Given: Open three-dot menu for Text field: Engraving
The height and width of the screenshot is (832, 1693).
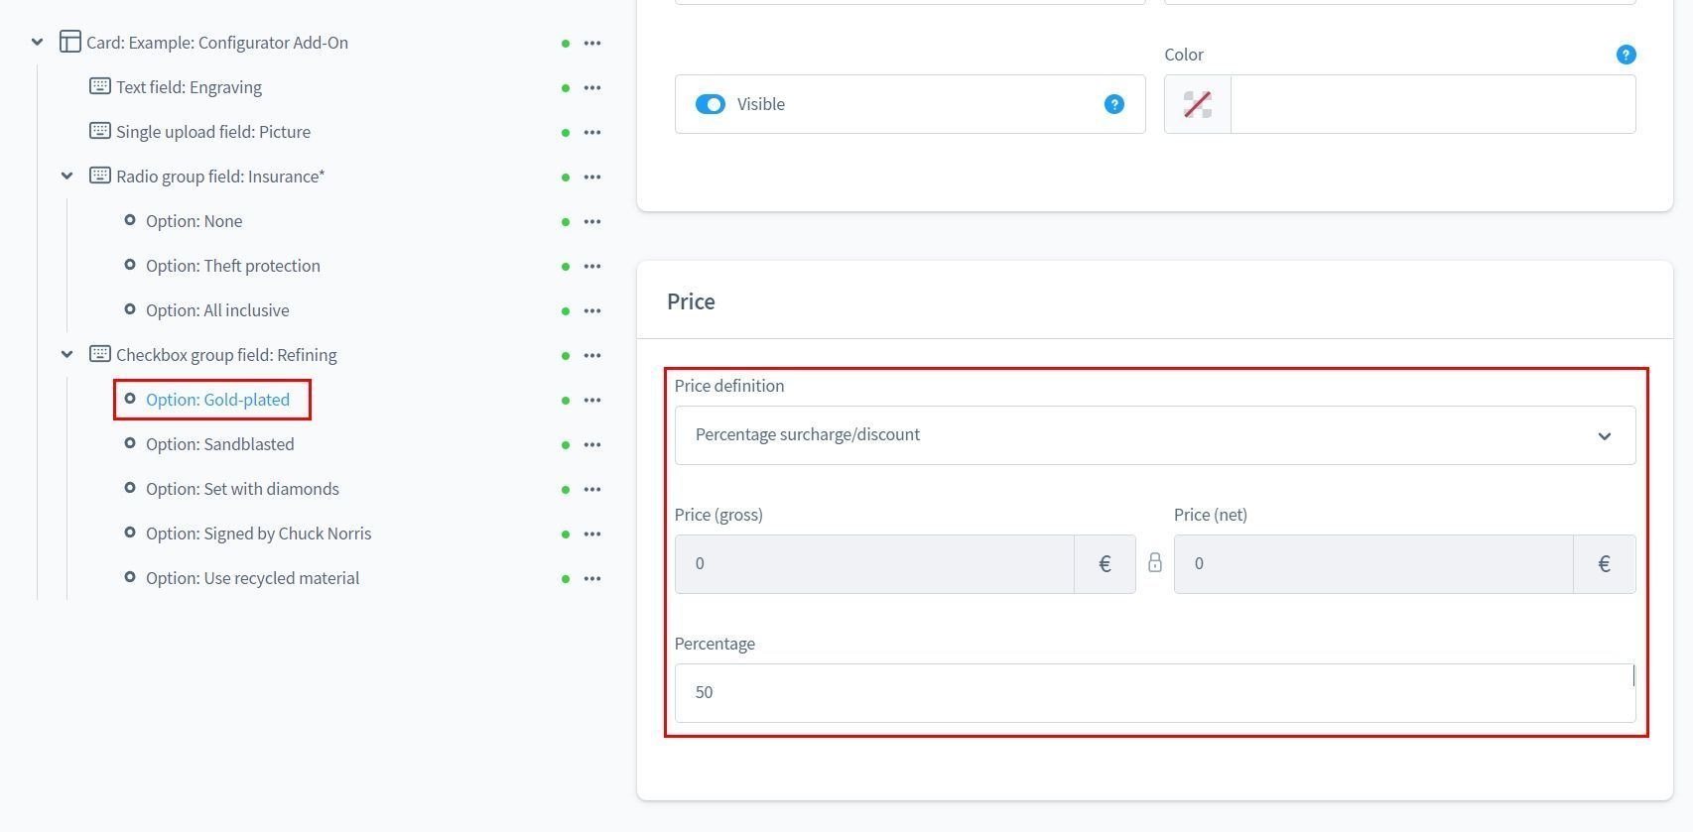Looking at the screenshot, I should 592,87.
